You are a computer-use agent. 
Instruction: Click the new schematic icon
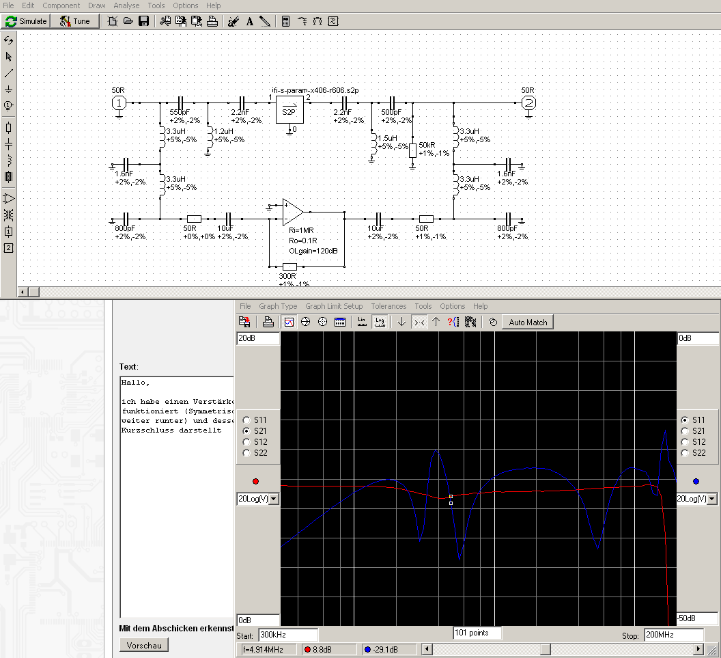[x=113, y=21]
